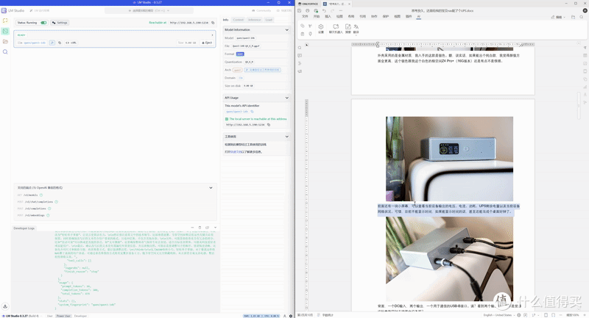The width and height of the screenshot is (589, 318).
Task: Switch to the Info tab in LM Studio
Action: coord(225,20)
